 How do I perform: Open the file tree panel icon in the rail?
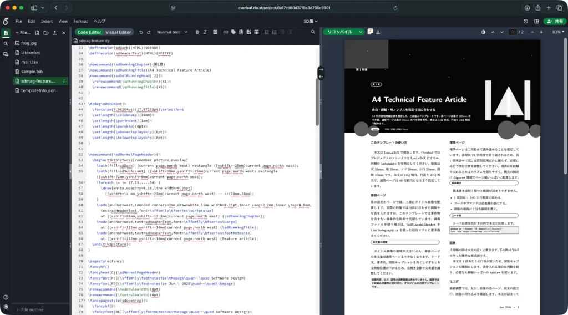pos(6,33)
